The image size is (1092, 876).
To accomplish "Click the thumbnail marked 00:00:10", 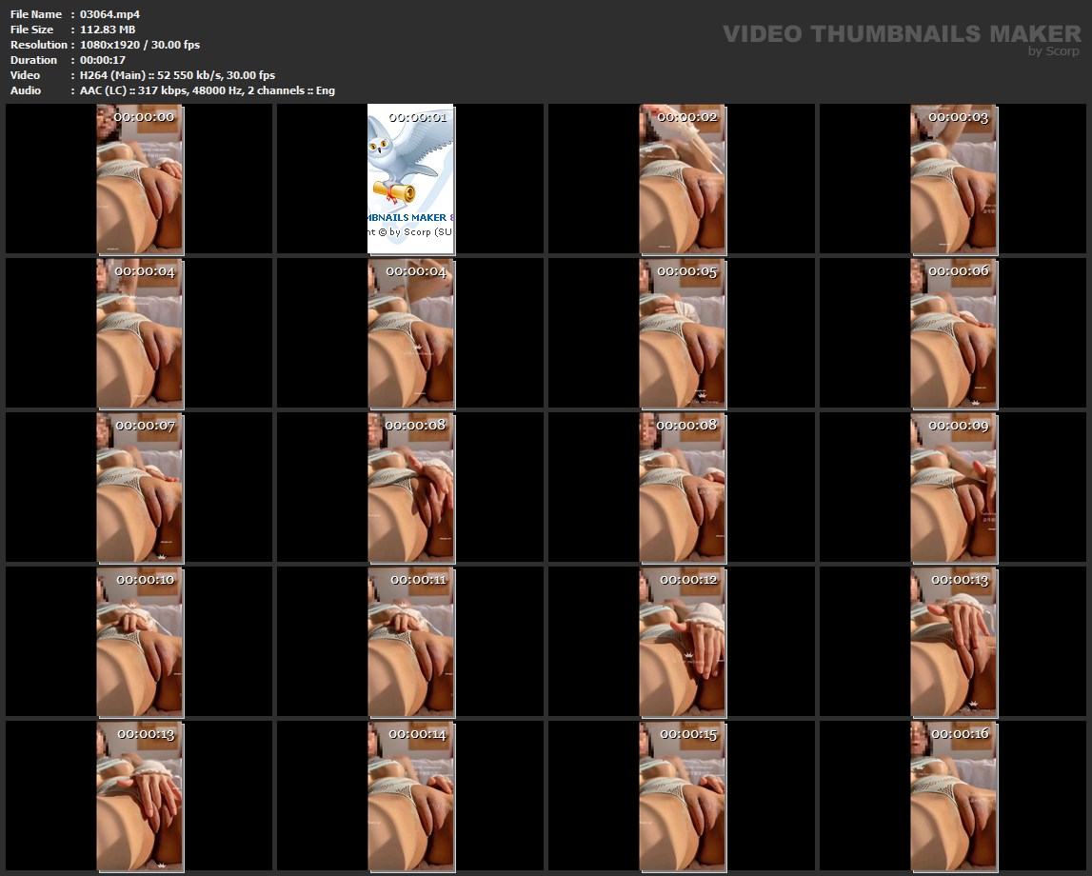I will [140, 642].
